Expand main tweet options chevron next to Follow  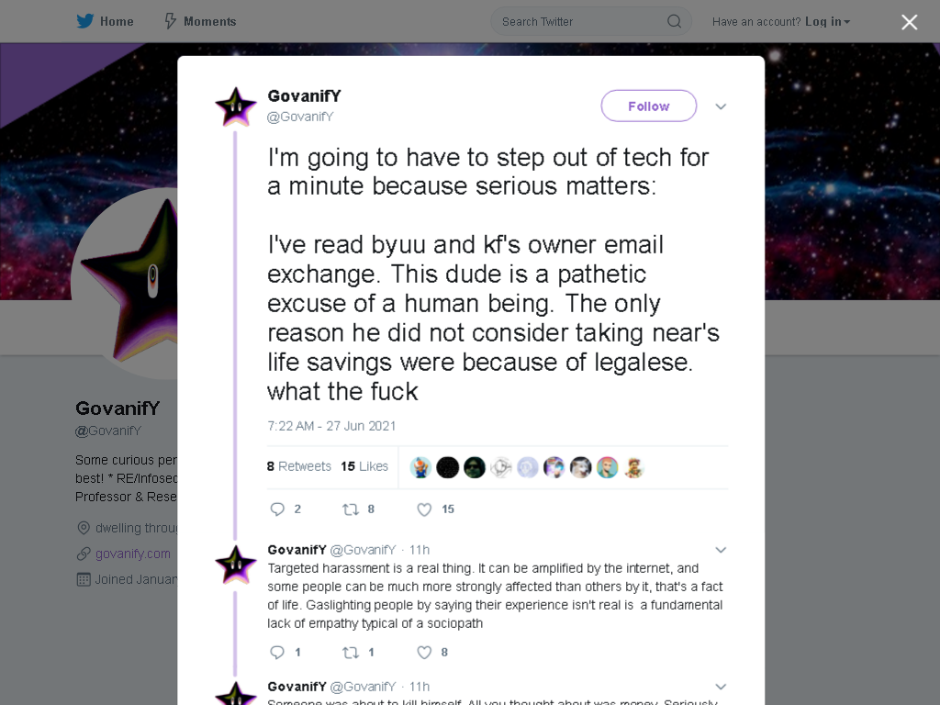721,106
